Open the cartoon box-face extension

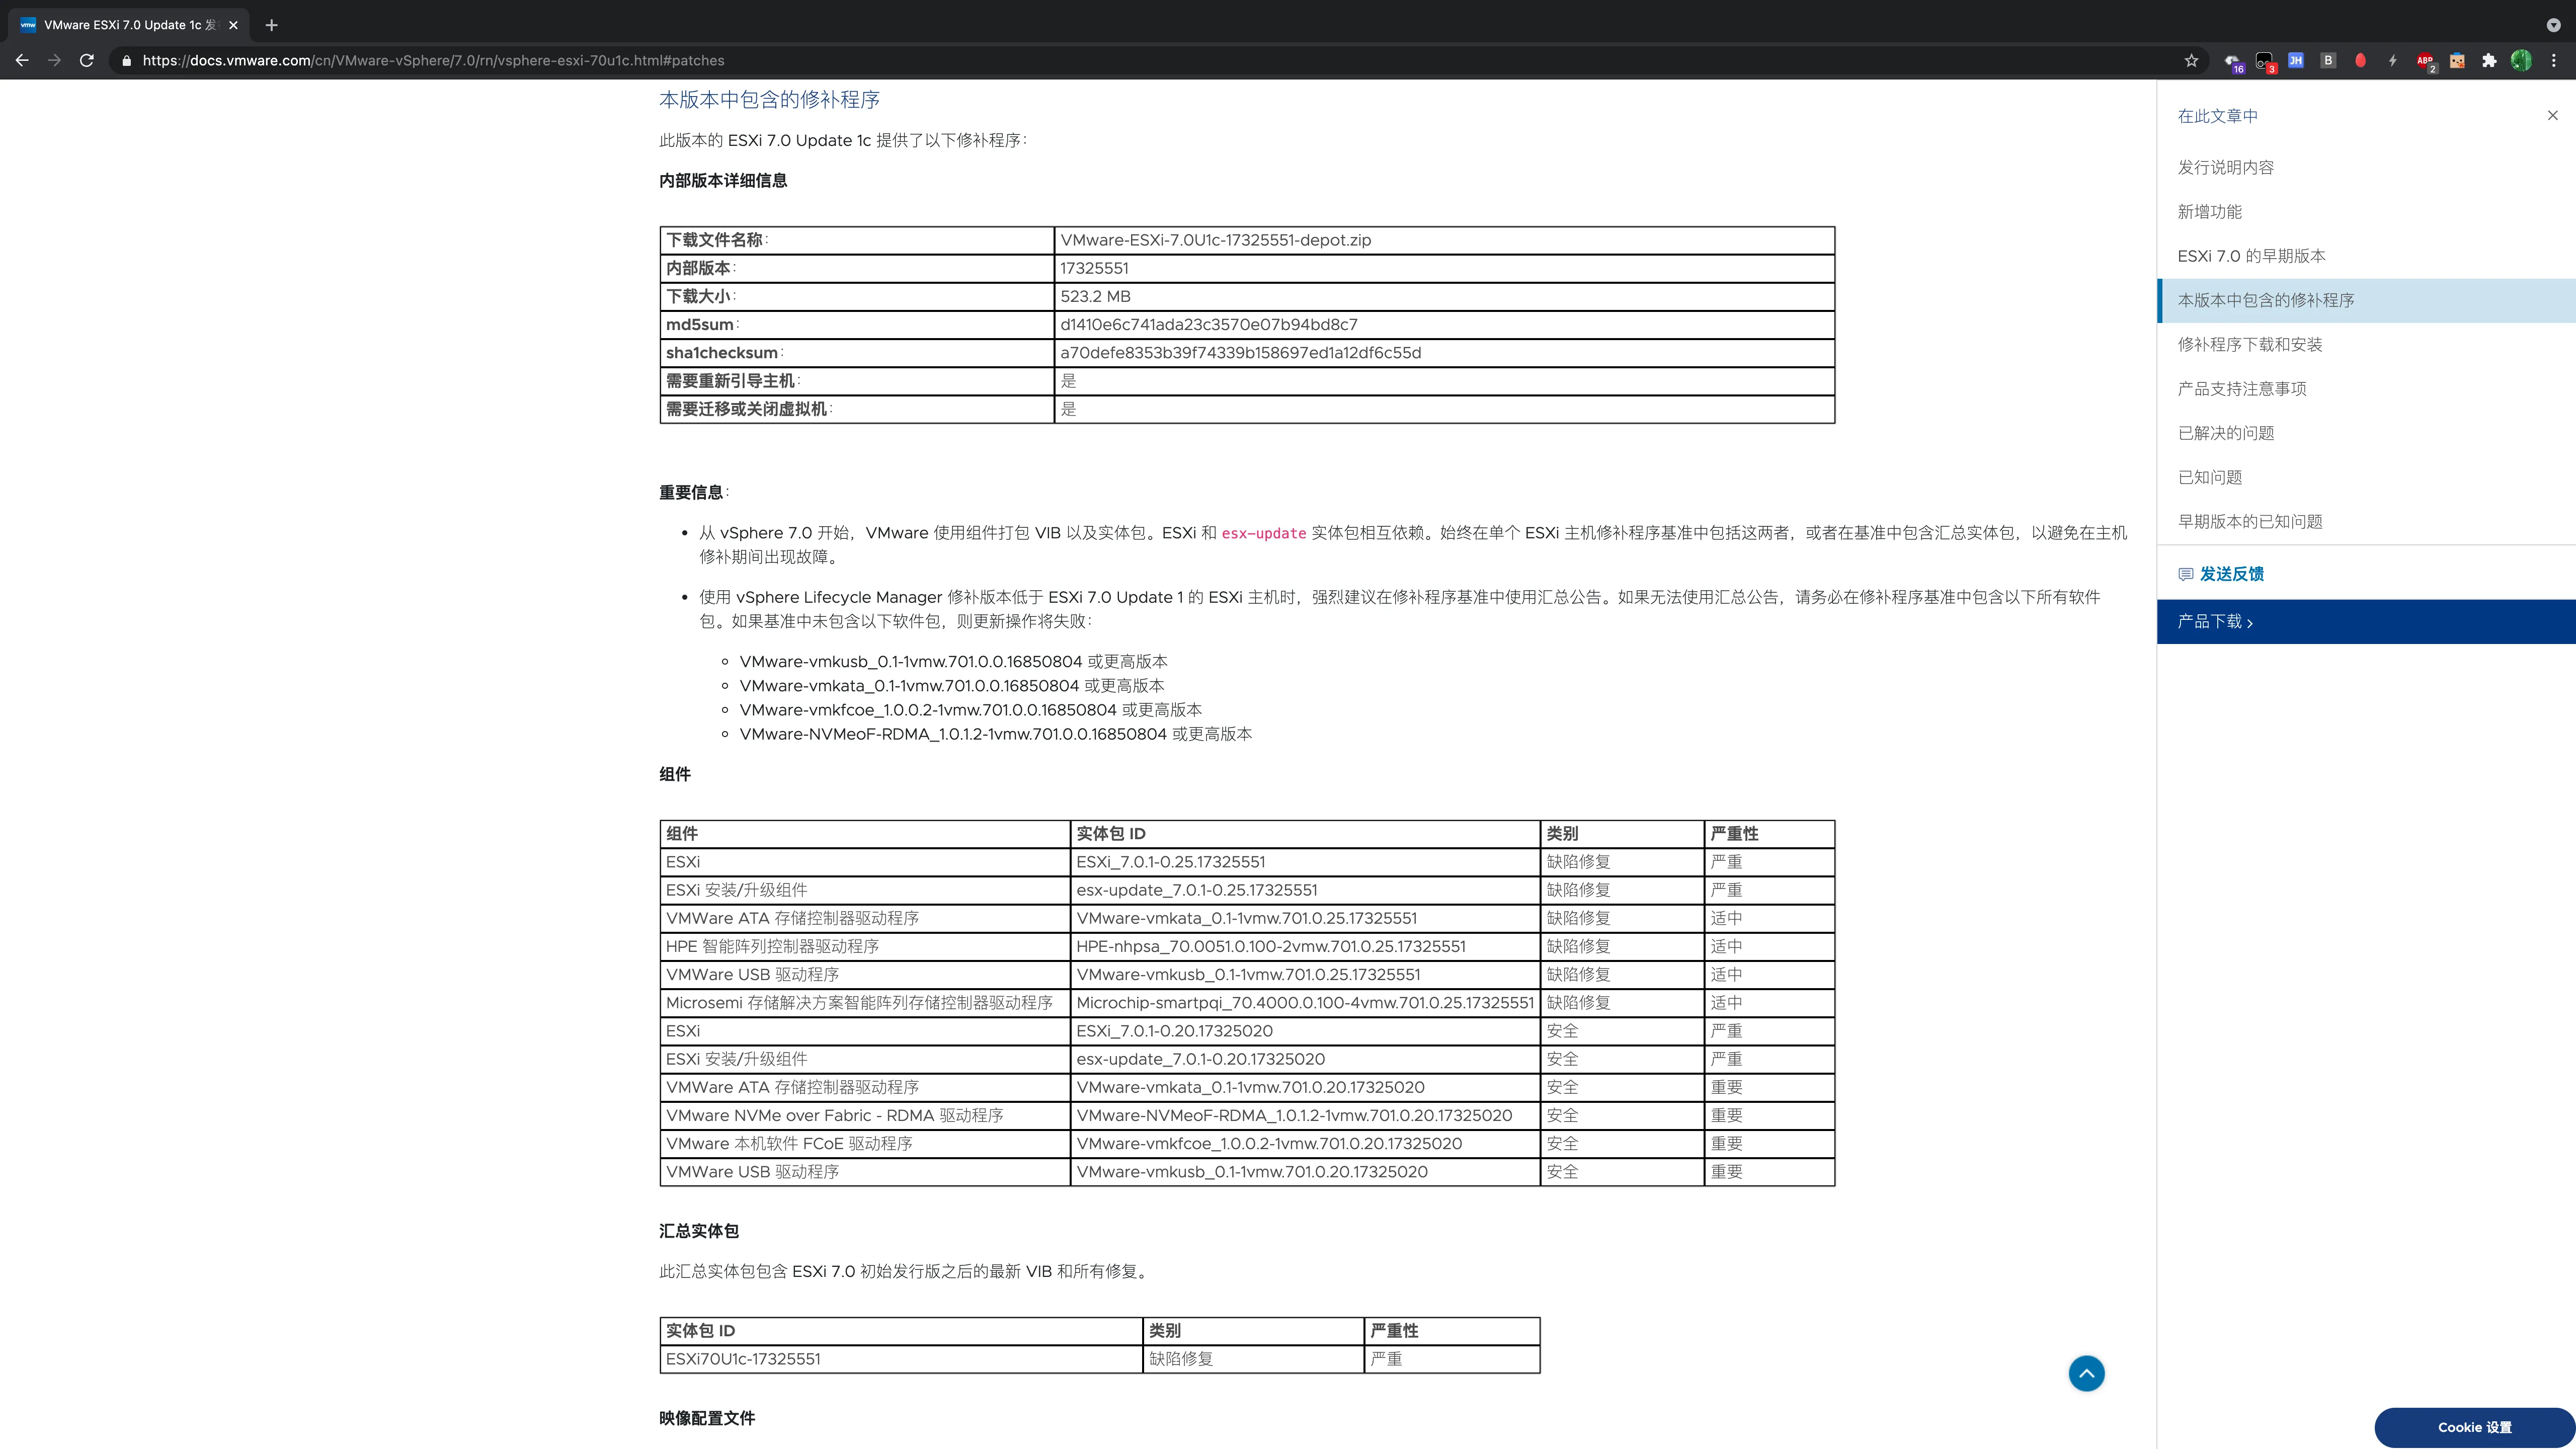pos(2457,61)
